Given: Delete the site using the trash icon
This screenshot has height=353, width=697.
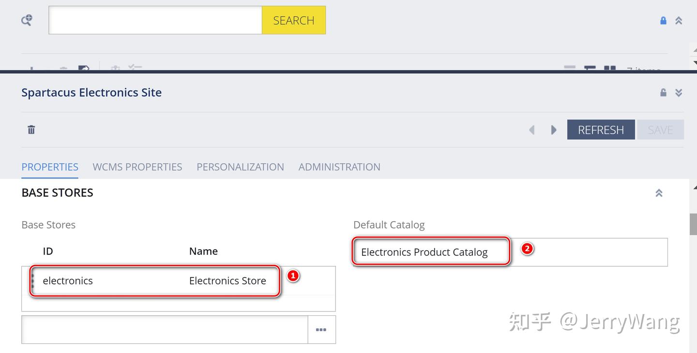Looking at the screenshot, I should click(x=31, y=130).
